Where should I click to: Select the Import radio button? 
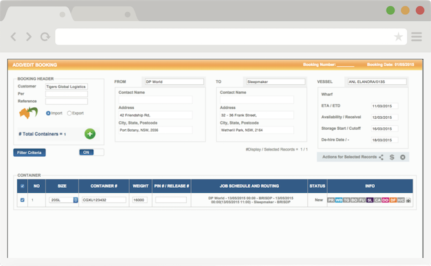tap(48, 113)
